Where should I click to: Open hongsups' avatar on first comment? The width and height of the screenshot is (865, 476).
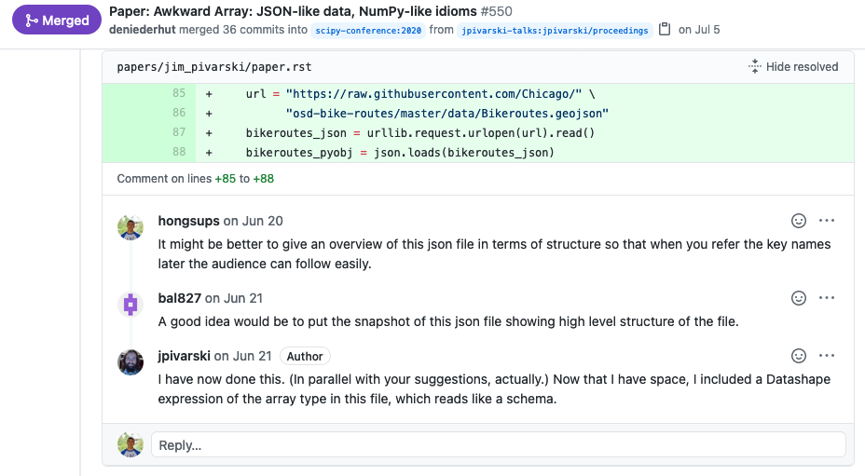130,227
